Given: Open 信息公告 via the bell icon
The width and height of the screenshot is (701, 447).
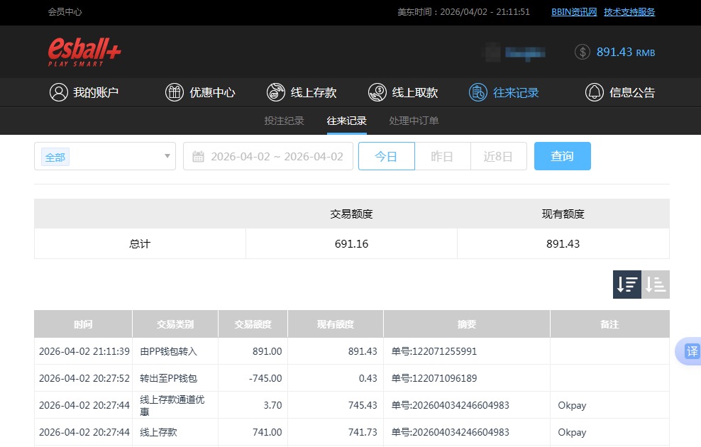Looking at the screenshot, I should click(x=594, y=92).
